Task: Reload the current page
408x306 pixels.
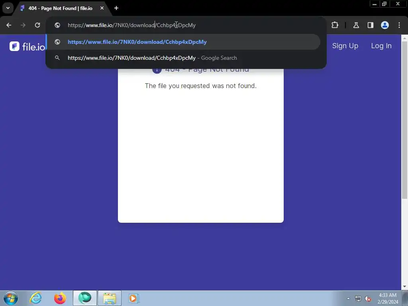Action: pos(37,25)
